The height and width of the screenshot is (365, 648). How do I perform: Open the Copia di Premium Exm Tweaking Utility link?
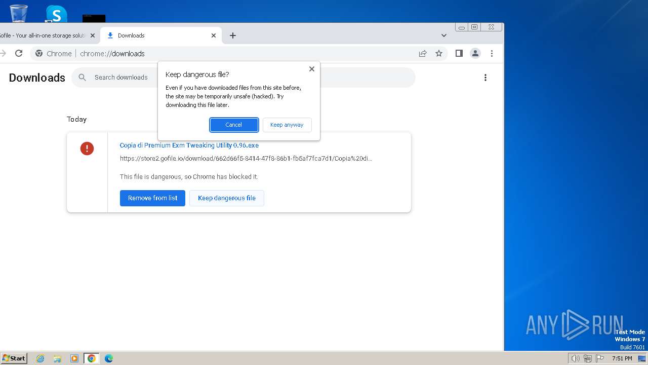[189, 145]
